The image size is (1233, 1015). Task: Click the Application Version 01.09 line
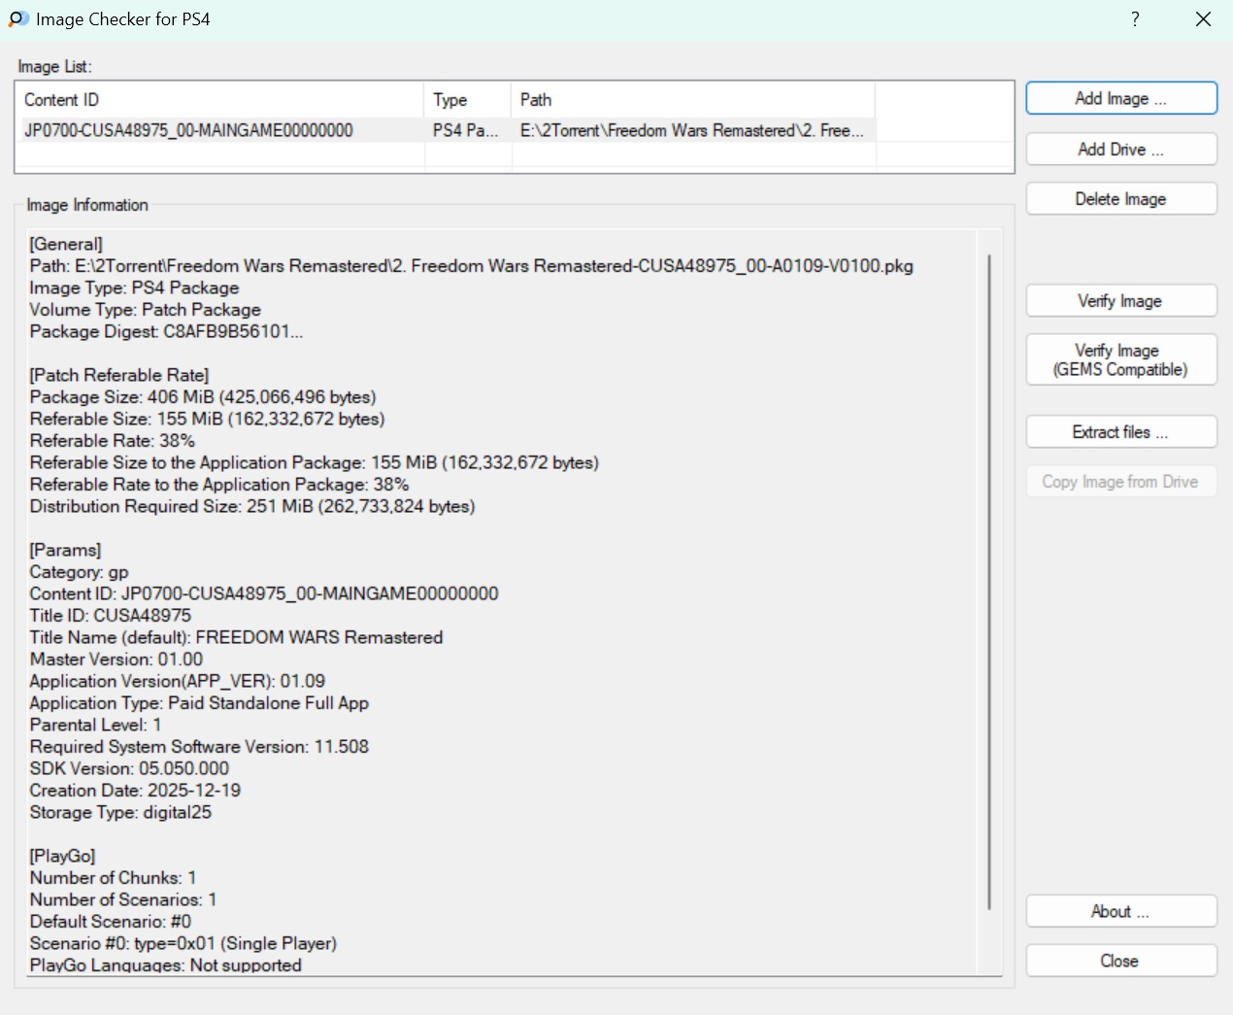click(178, 681)
